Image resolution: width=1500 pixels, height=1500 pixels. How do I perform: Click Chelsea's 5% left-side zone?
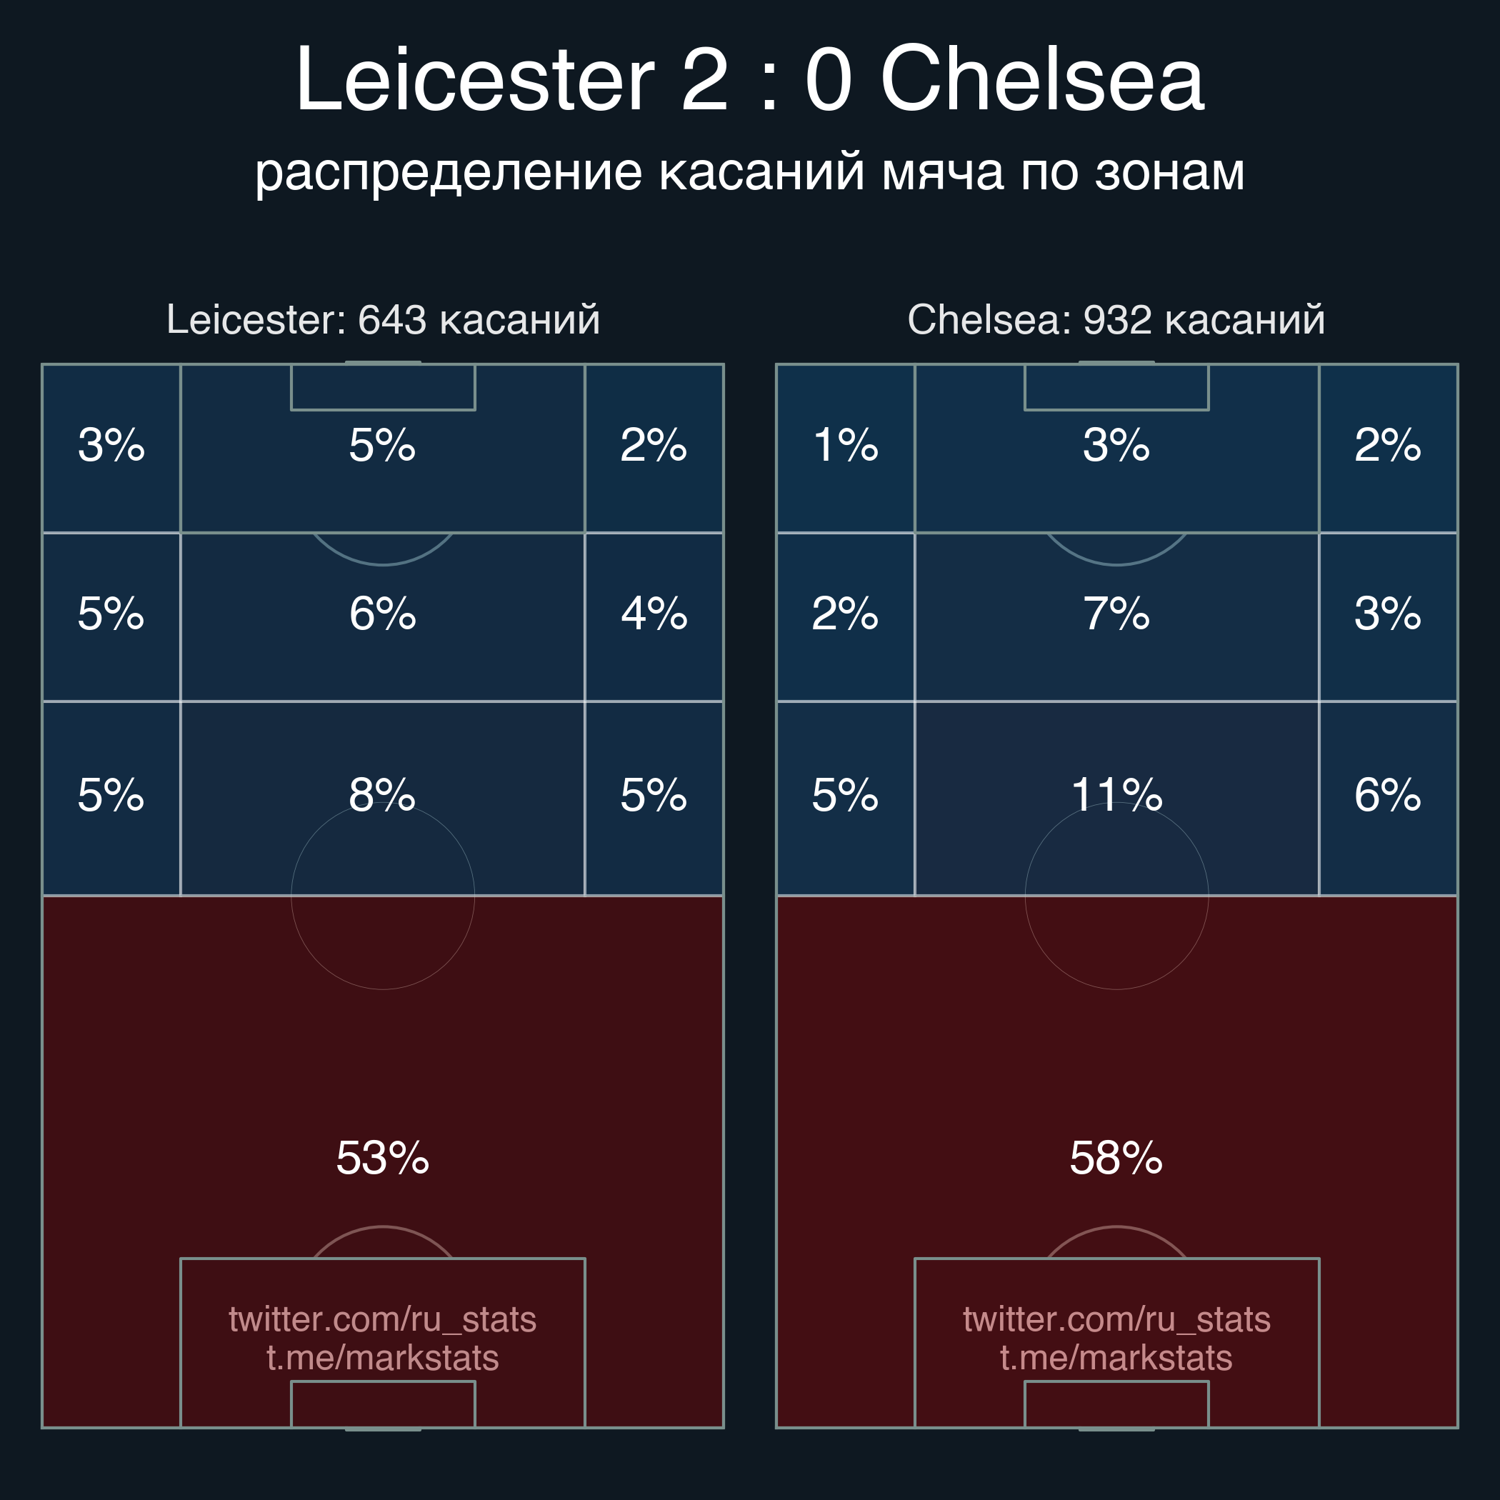click(846, 796)
